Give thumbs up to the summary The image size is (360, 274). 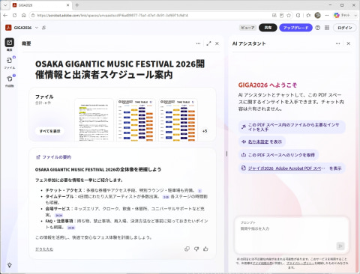205,249
